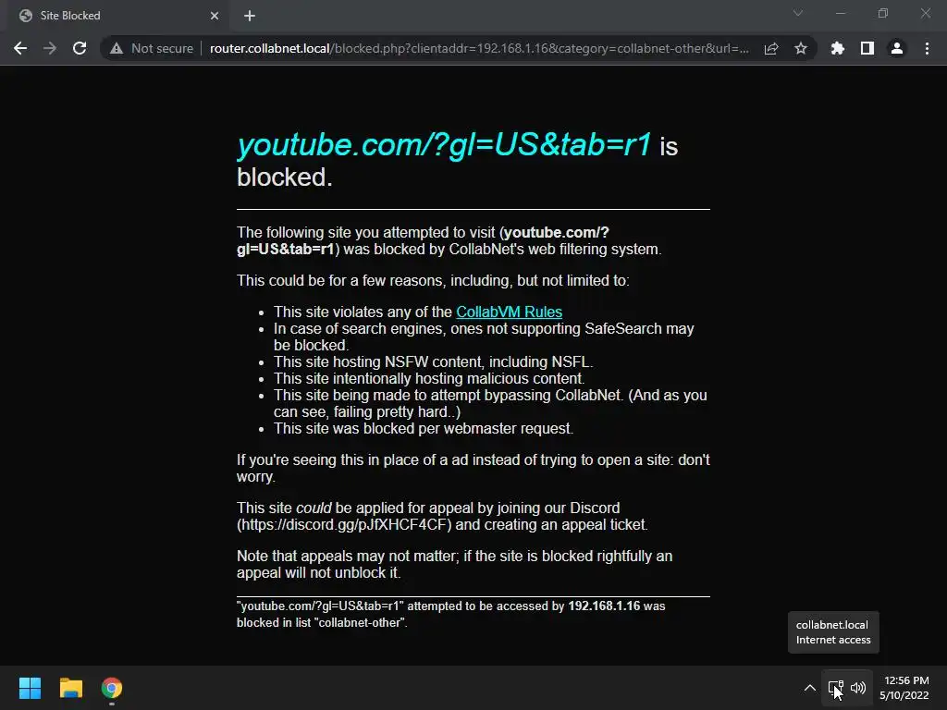Click the forward navigation arrow
Image resolution: width=947 pixels, height=710 pixels.
coord(50,48)
